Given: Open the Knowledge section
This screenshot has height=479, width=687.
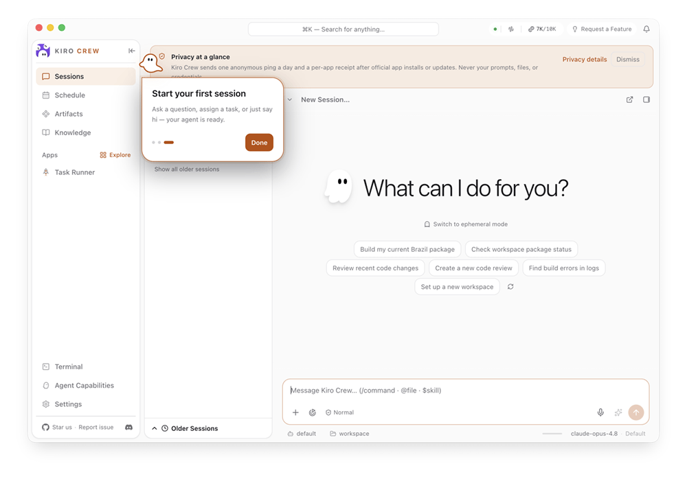Looking at the screenshot, I should pos(86,132).
